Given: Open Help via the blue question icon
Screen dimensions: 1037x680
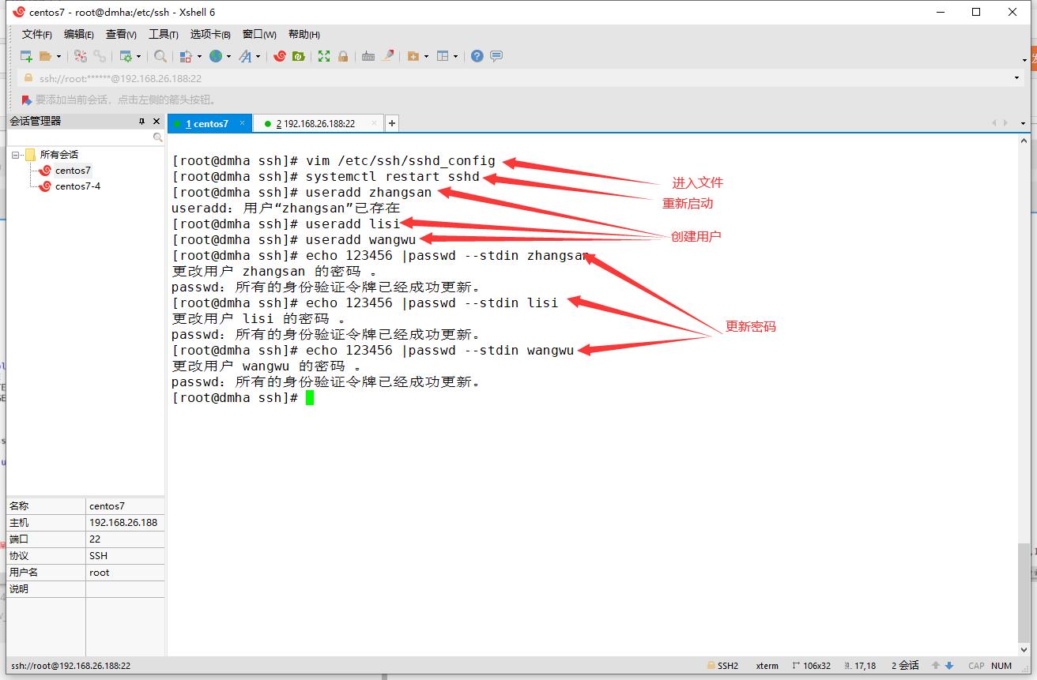Looking at the screenshot, I should (x=477, y=56).
